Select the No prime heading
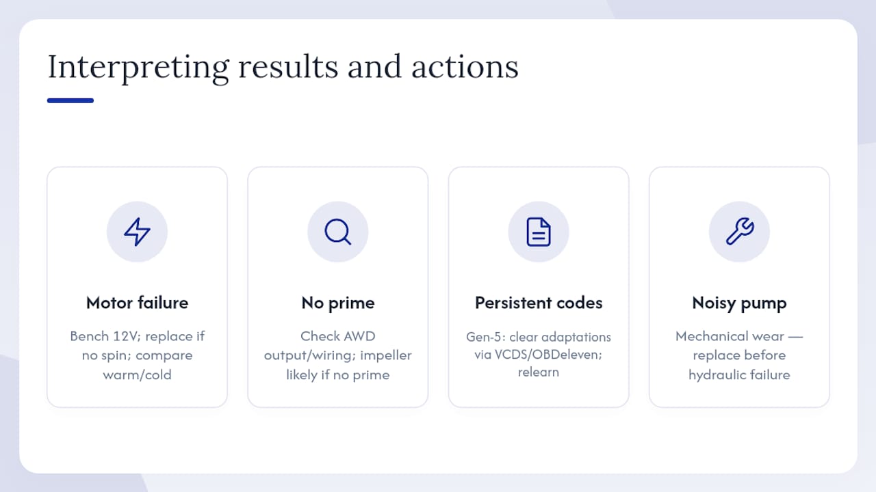 tap(338, 303)
